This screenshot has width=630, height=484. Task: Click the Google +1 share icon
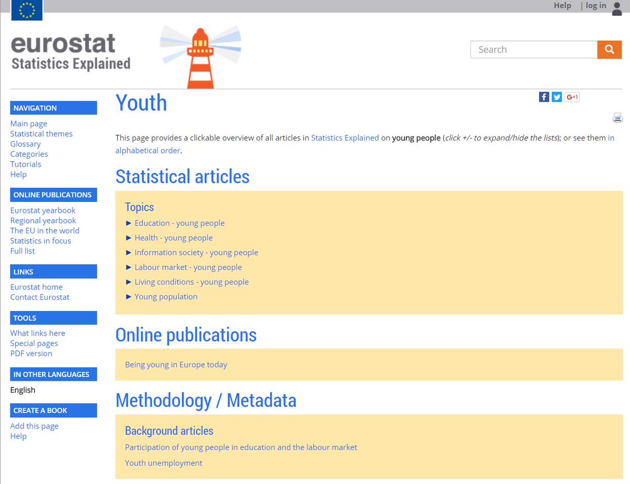[x=572, y=97]
